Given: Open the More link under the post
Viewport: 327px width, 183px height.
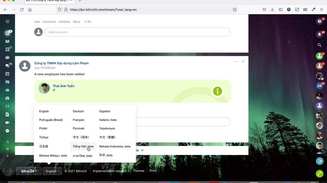Looking at the screenshot, I should 77,21.
